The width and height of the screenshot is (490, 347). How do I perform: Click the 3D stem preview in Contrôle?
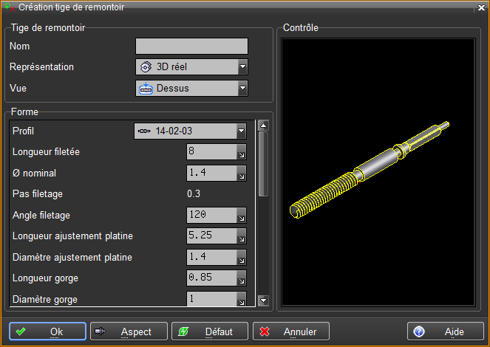click(x=370, y=170)
